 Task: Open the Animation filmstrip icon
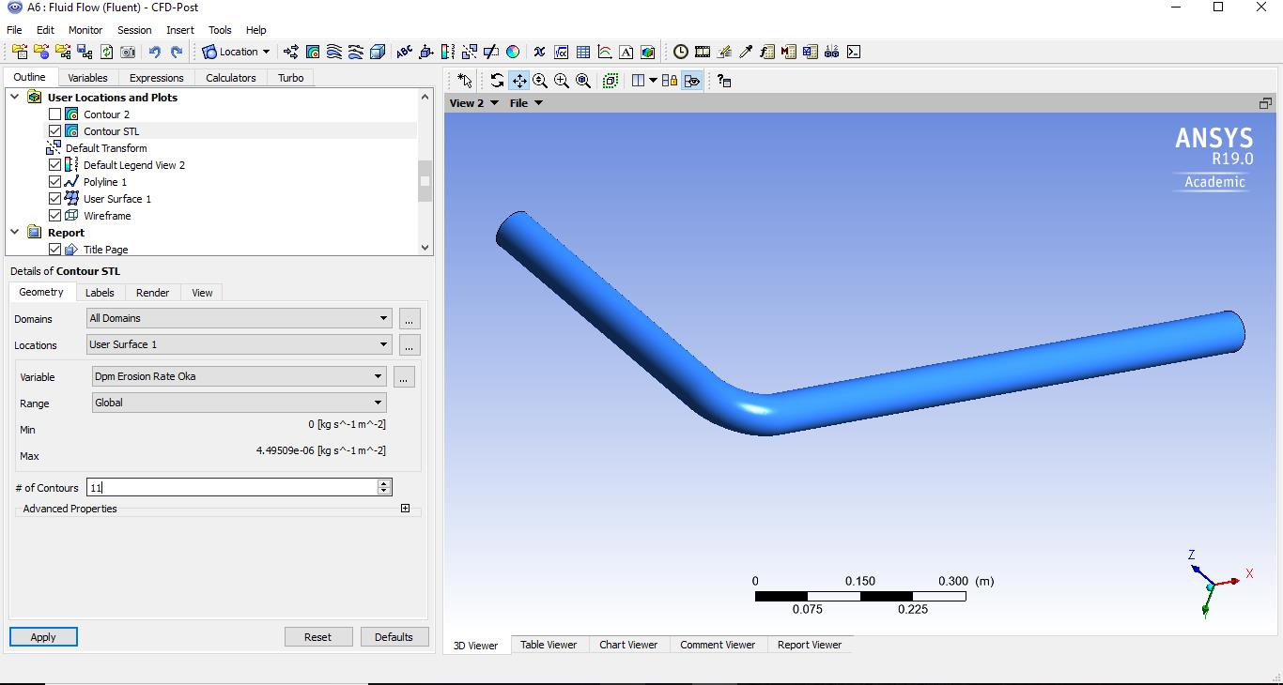point(702,53)
